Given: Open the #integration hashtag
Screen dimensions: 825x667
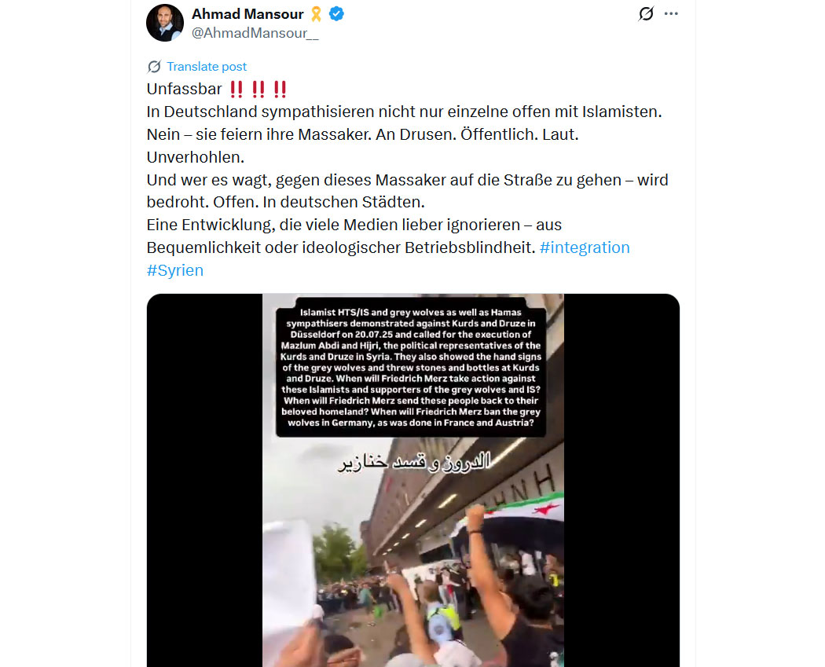Looking at the screenshot, I should point(585,247).
